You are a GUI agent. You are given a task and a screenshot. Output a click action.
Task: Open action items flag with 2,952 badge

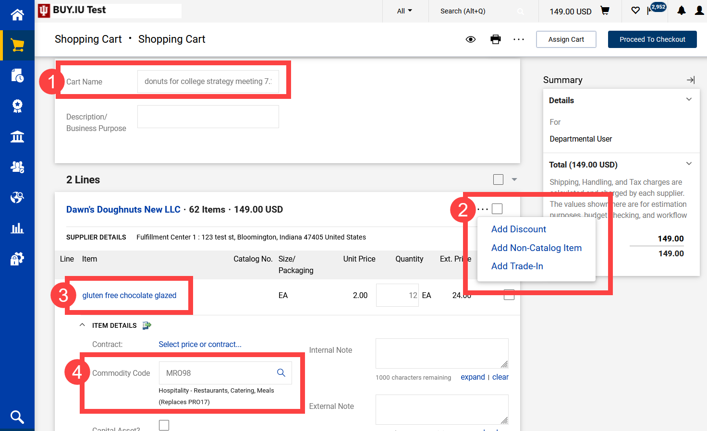click(656, 9)
